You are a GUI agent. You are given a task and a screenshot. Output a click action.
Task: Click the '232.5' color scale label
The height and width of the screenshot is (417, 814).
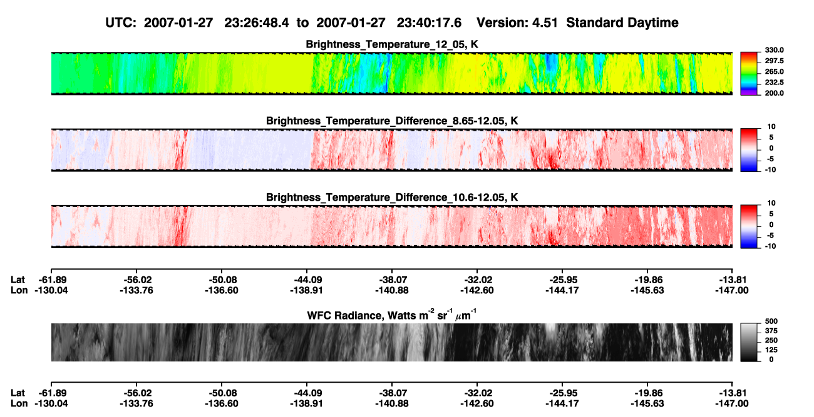pyautogui.click(x=775, y=83)
